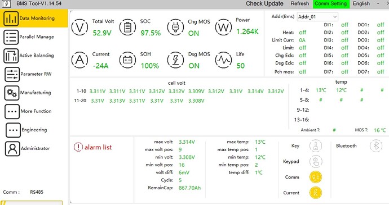
Task: Click the Manufacturing gears icon
Action: [12, 93]
